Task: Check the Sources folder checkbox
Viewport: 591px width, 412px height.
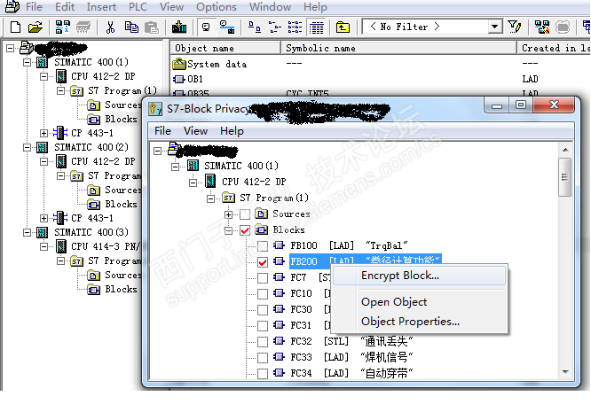Action: tap(245, 214)
